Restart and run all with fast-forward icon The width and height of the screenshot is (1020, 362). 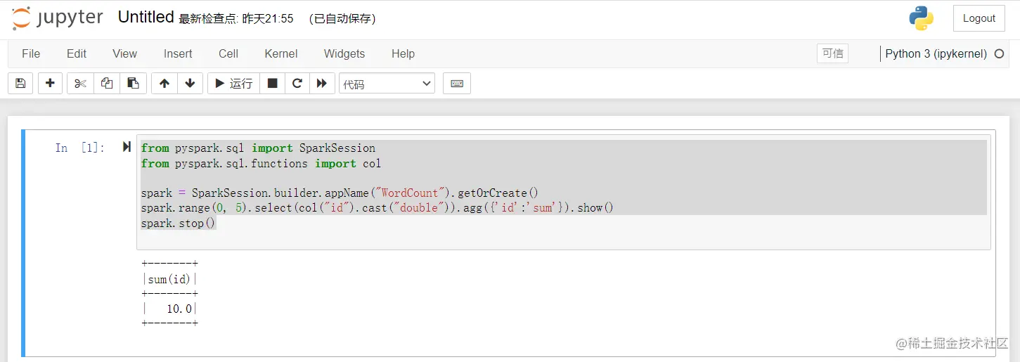[x=321, y=84]
